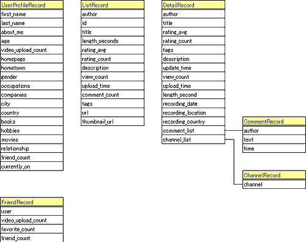Click the books field
This screenshot has width=306, height=242.
32,122
